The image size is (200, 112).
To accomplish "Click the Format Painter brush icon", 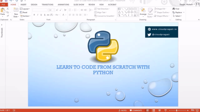I will coord(7,16).
